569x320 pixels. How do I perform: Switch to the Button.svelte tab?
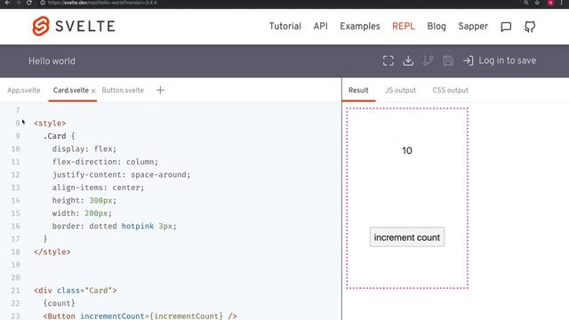click(x=123, y=91)
